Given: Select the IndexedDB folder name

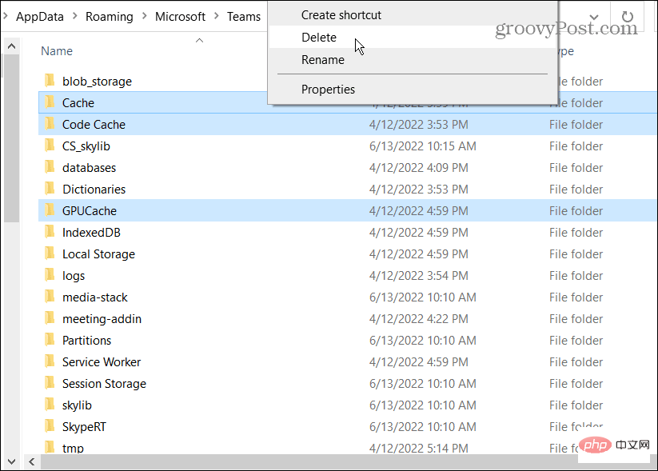Looking at the screenshot, I should [x=91, y=233].
